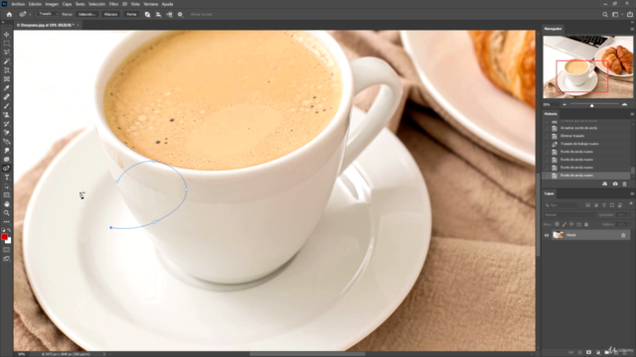Open path arrangement dropdown in options bar
636x357 pixels.
pos(169,14)
